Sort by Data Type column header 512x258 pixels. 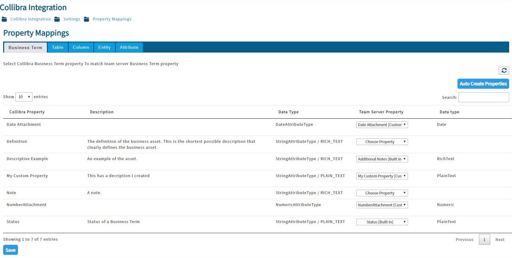(x=289, y=112)
